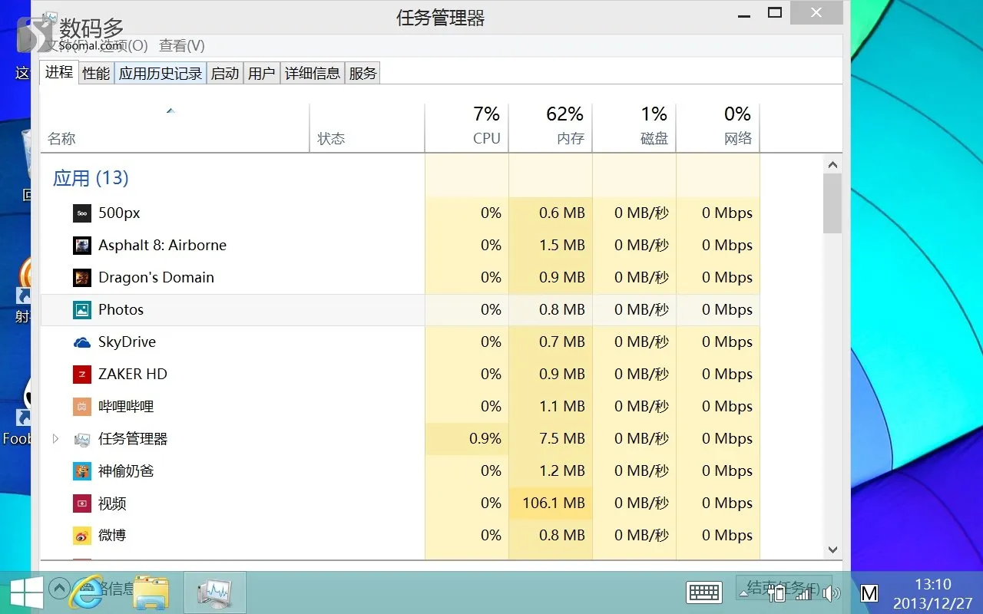
Task: Select the 微博 app icon
Action: [x=82, y=536]
